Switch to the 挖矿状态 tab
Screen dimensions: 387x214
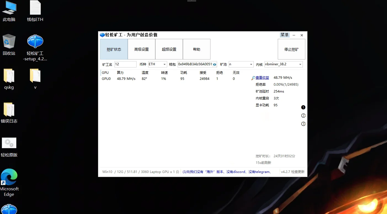coord(114,49)
